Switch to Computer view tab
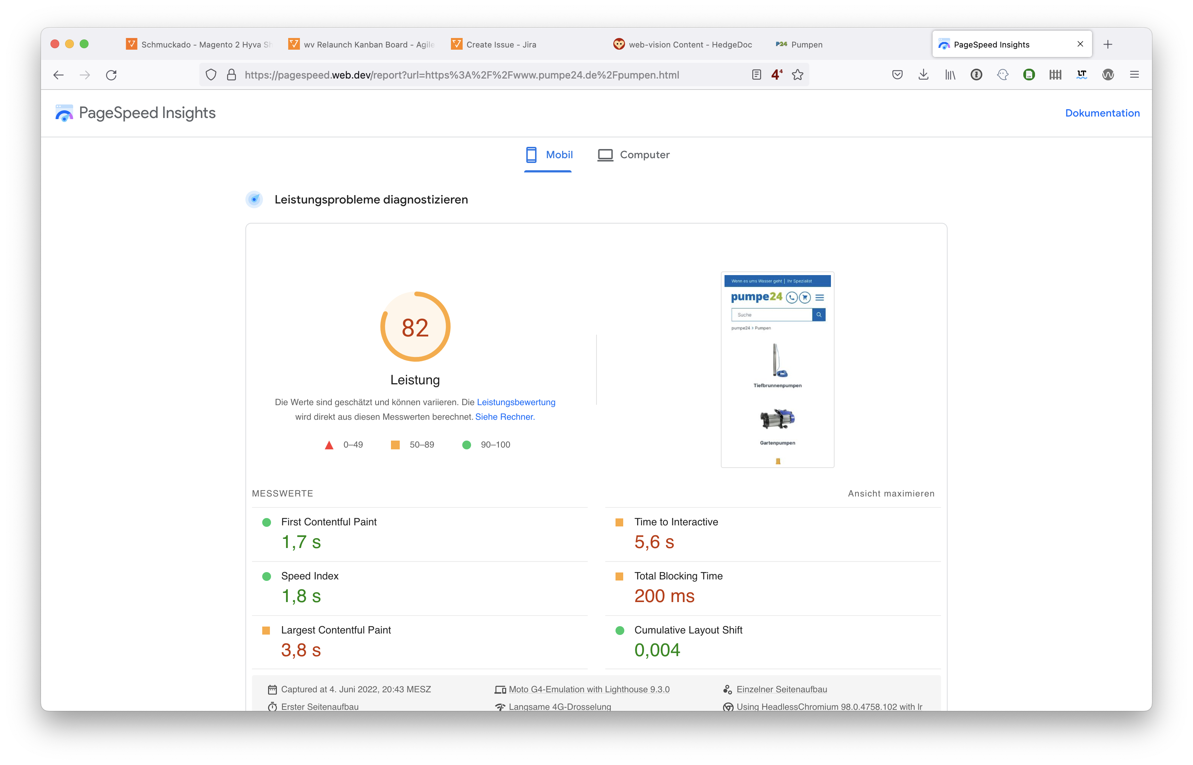 [633, 155]
